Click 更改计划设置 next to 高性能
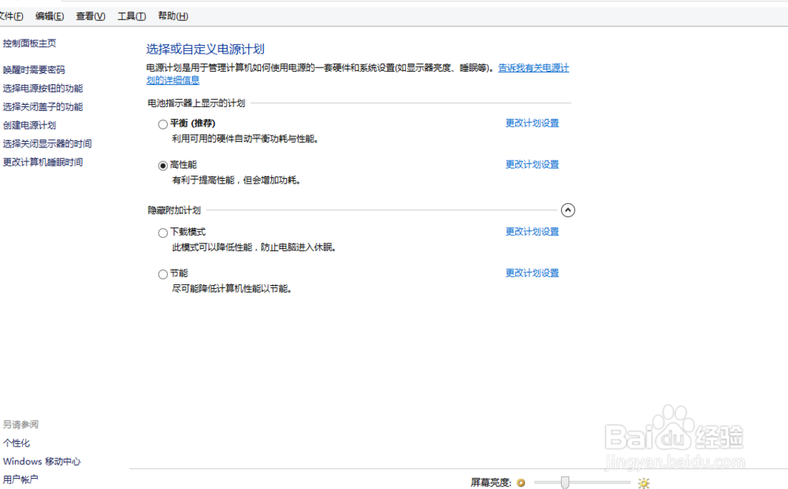788x489 pixels. 531,165
